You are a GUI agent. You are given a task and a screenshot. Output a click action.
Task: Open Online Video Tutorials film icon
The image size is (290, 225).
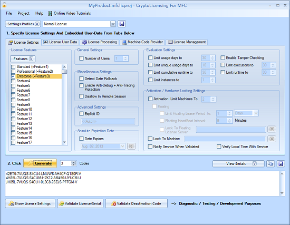(x=50, y=13)
